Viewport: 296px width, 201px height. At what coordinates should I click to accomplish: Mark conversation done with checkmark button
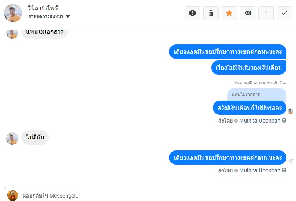click(x=284, y=13)
